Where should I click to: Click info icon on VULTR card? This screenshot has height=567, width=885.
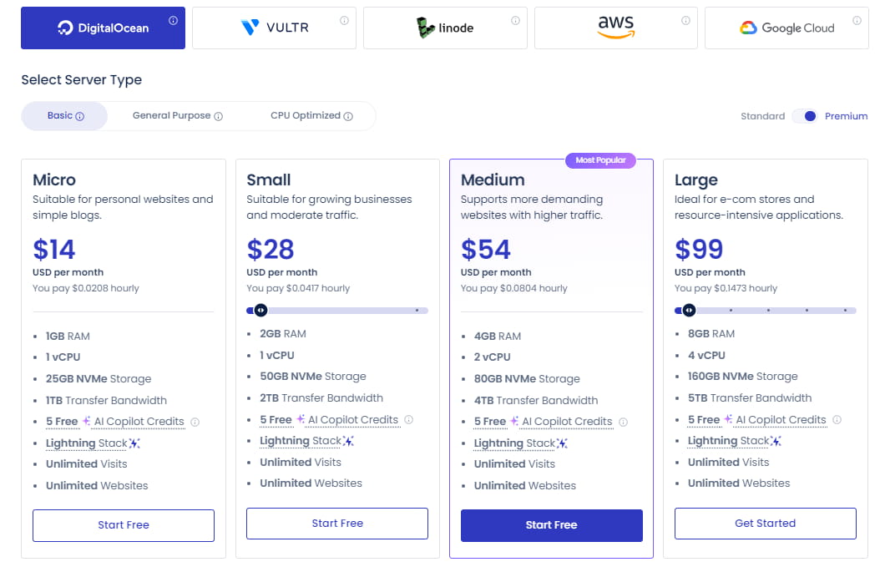point(344,21)
